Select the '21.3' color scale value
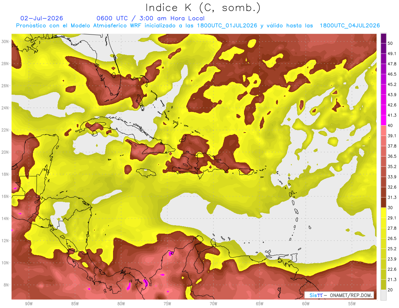399x308 pixels. click(392, 279)
